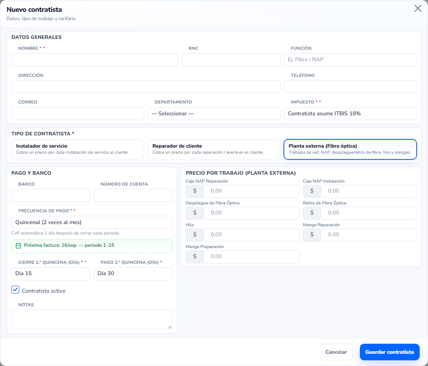Image resolution: width=428 pixels, height=366 pixels.
Task: Click the Retiro de Fibra Óptica price field
Action: 369,213
